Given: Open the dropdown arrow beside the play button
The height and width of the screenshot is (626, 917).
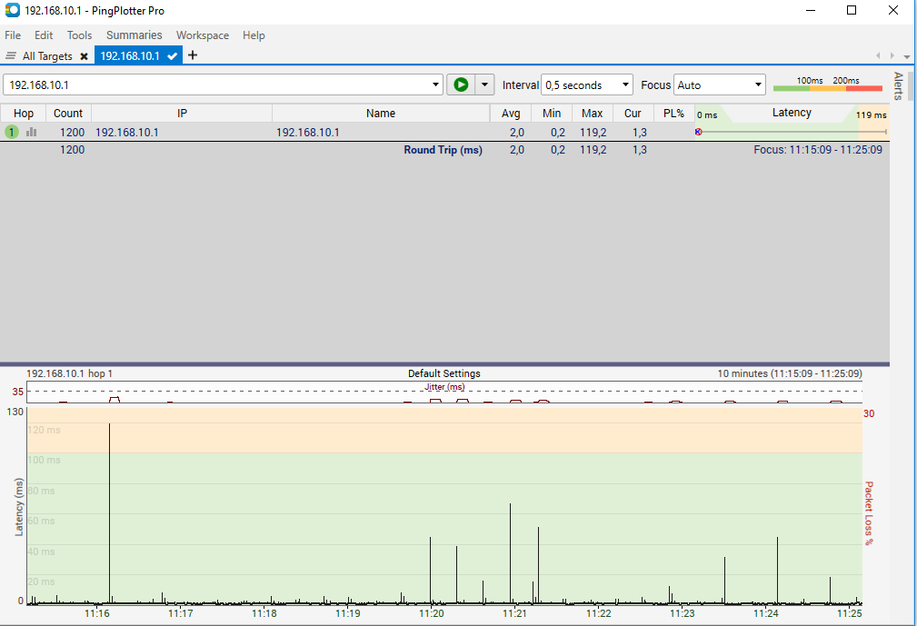Looking at the screenshot, I should pos(484,84).
